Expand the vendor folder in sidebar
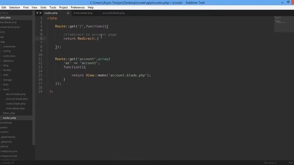The width and height of the screenshot is (294, 165). pos(4,132)
